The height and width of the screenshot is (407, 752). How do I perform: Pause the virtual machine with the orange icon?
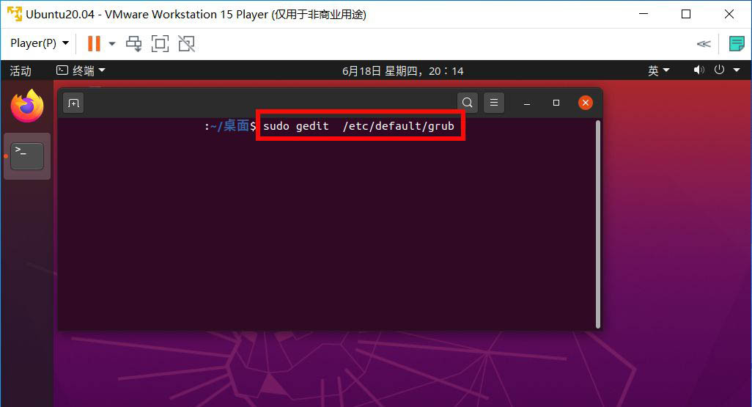pyautogui.click(x=94, y=44)
